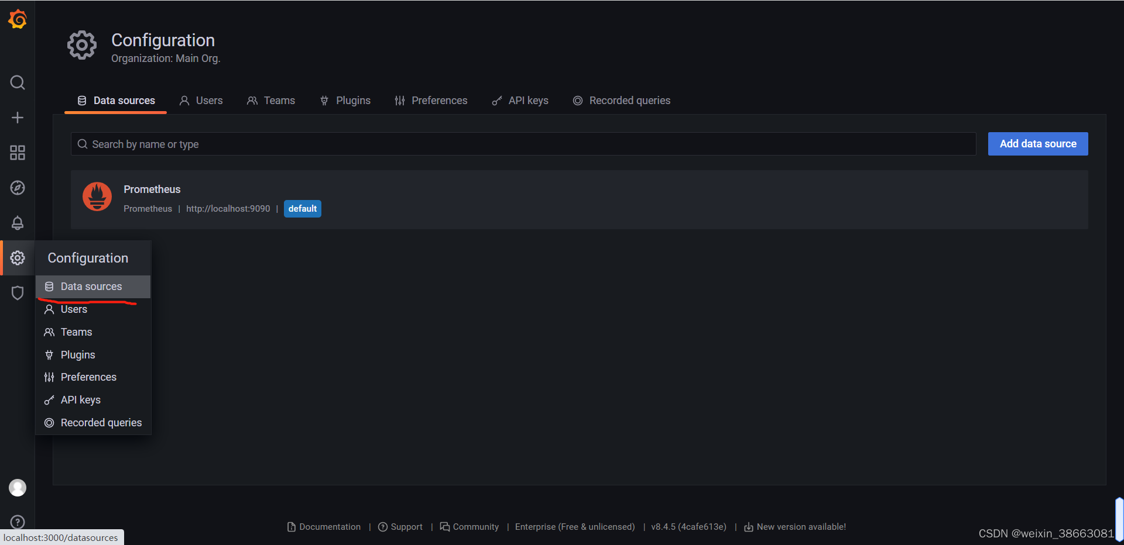Open the Support footer link
Screen dimensions: 1124x545
point(400,527)
